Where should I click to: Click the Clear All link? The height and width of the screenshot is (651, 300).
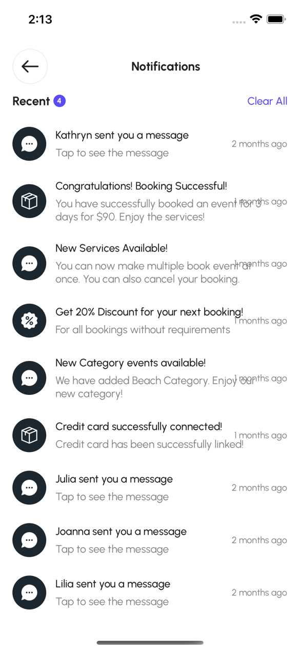(267, 101)
